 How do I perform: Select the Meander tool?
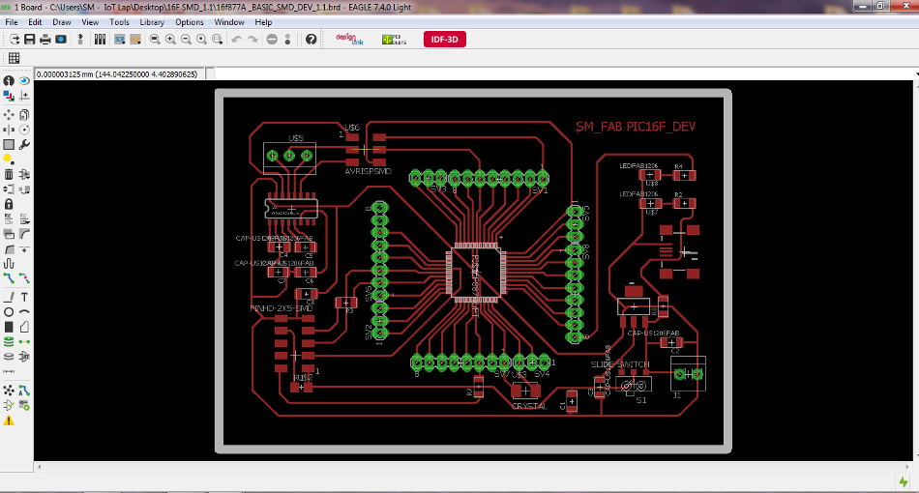tap(9, 264)
